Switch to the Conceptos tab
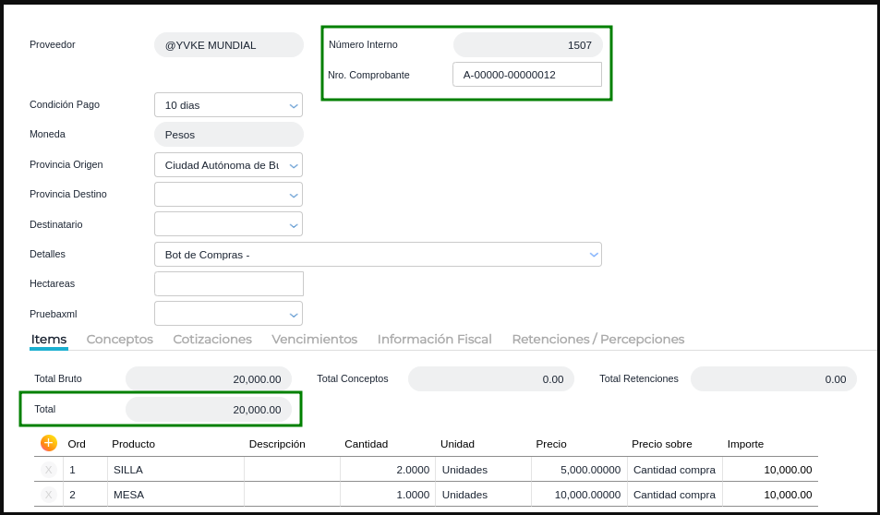The height and width of the screenshot is (515, 880). [120, 339]
